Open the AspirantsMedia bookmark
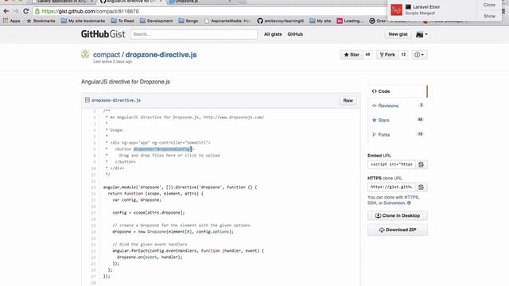Viewport: 509px width, 286px height. (x=227, y=21)
